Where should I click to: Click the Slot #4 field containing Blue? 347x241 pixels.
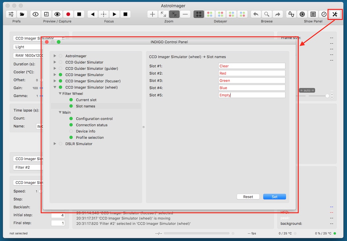click(x=252, y=88)
